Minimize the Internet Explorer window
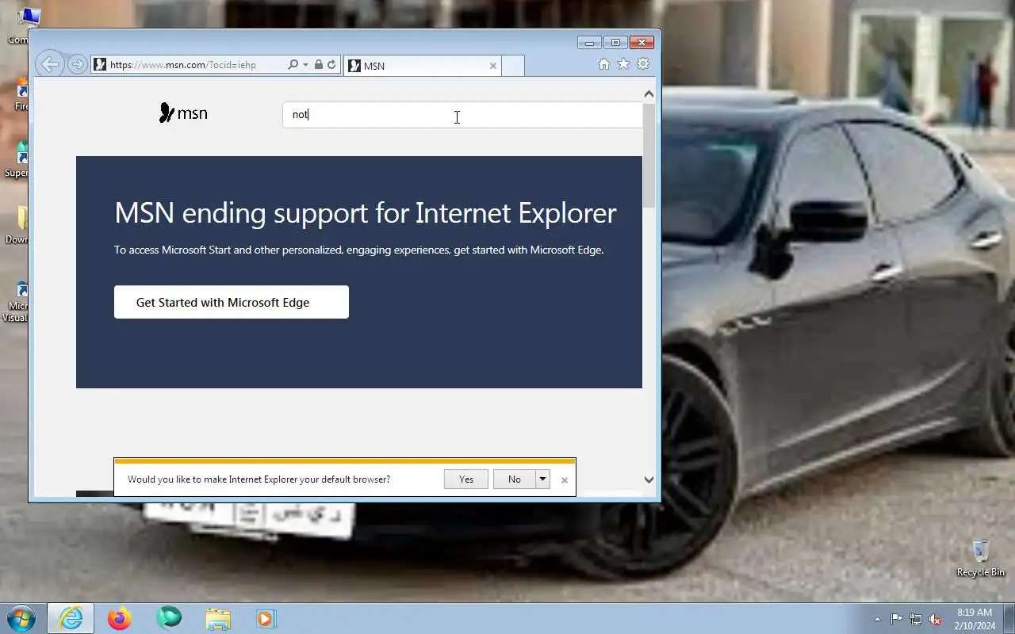This screenshot has width=1015, height=634. click(589, 42)
